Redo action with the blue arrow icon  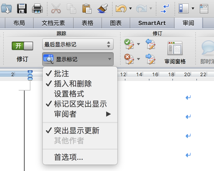pyautogui.click(x=141, y=8)
